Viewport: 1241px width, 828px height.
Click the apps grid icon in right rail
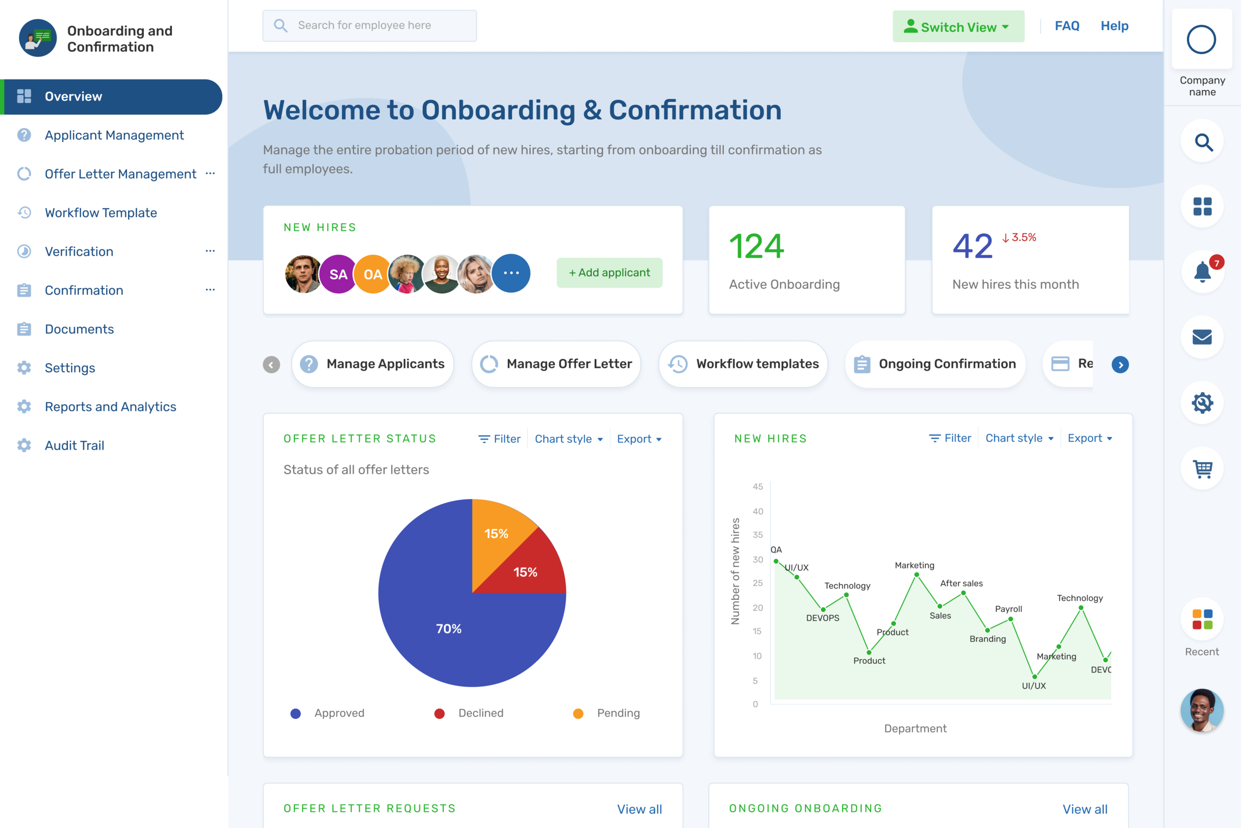(1202, 207)
